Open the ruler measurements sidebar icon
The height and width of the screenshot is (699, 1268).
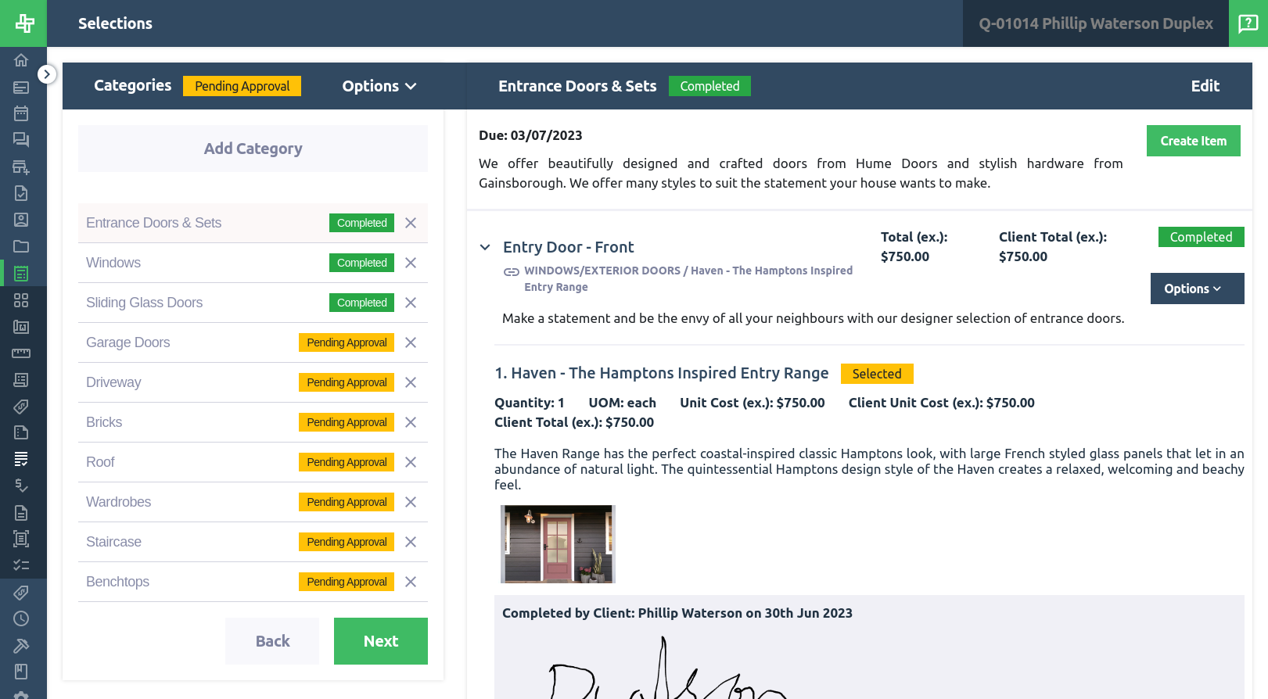[21, 353]
